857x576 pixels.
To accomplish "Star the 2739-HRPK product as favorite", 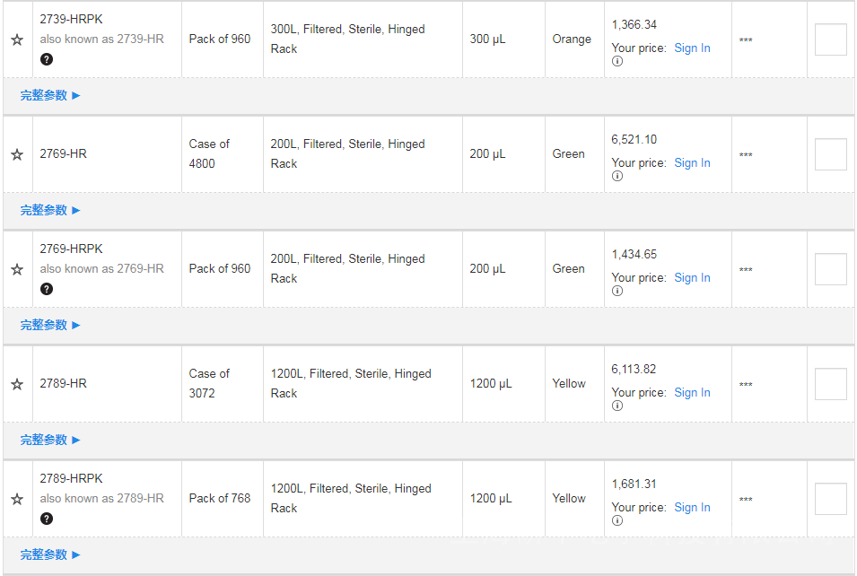I will pos(17,39).
